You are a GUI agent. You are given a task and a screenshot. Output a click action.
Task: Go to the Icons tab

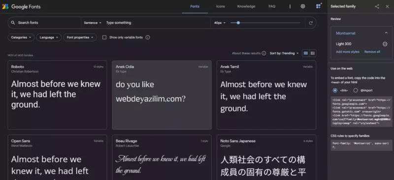pyautogui.click(x=220, y=6)
